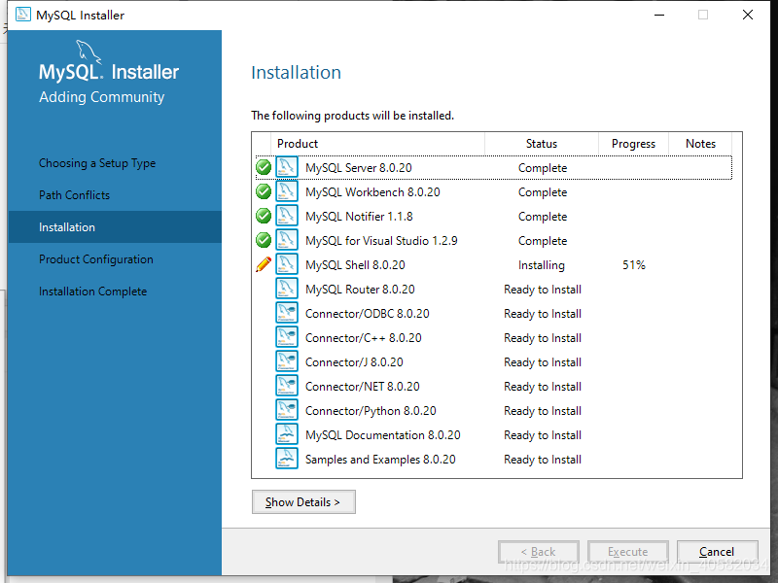Click the MySQL for Visual Studio product icon

pyautogui.click(x=287, y=240)
